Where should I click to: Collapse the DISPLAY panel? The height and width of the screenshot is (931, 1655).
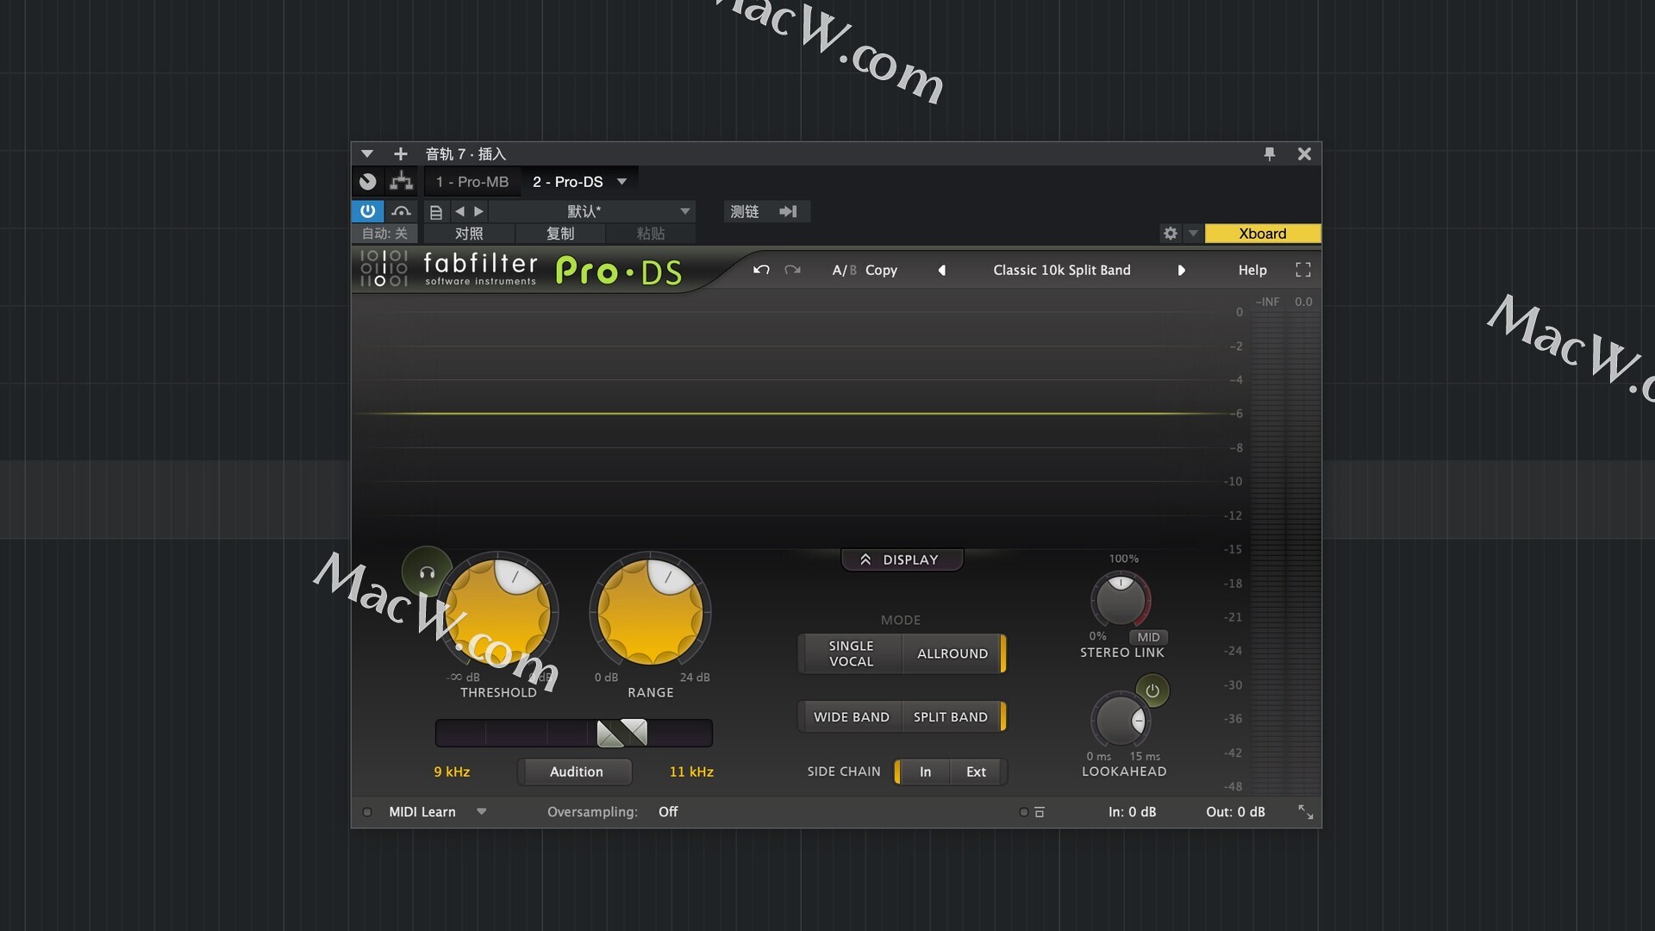click(x=901, y=559)
